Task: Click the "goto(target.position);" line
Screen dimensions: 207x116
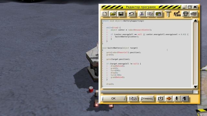Action: (118, 59)
